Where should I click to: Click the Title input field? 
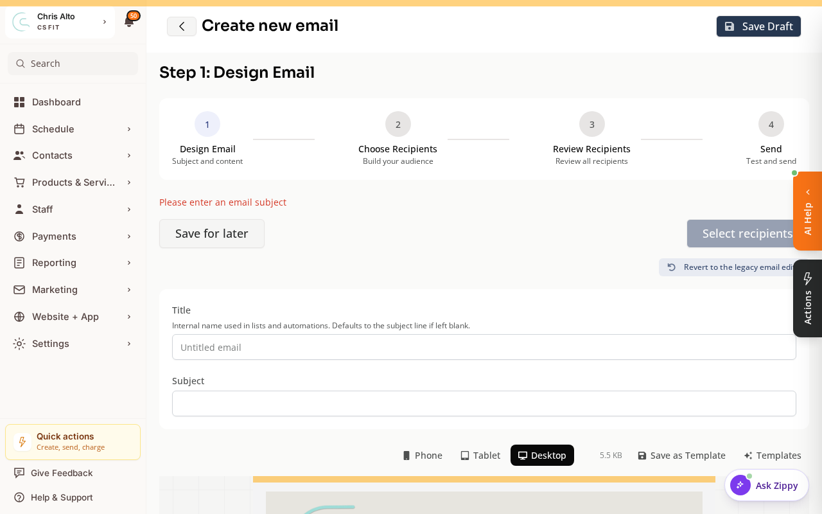pyautogui.click(x=484, y=347)
